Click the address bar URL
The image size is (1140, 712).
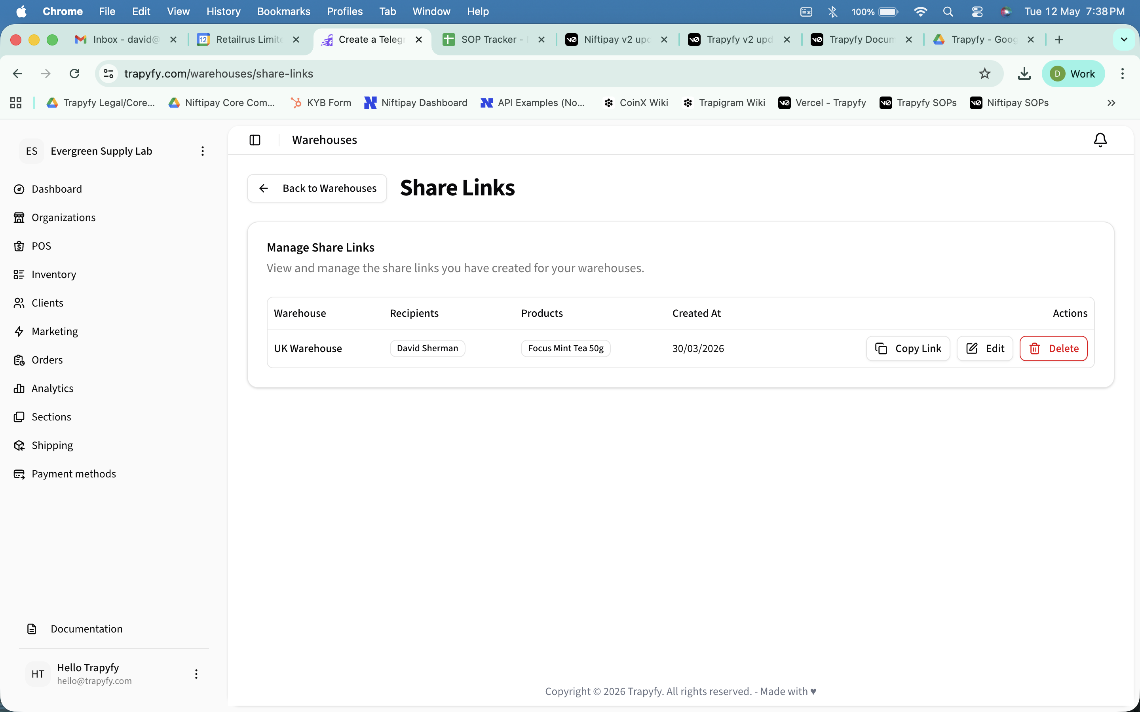(218, 74)
